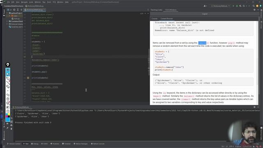The width and height of the screenshot is (263, 148).
Task: Open settings gear of the right tool window
Action: (x=254, y=10)
